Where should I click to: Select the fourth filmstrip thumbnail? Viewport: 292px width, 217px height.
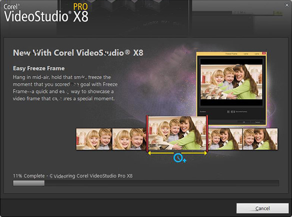coord(225,139)
